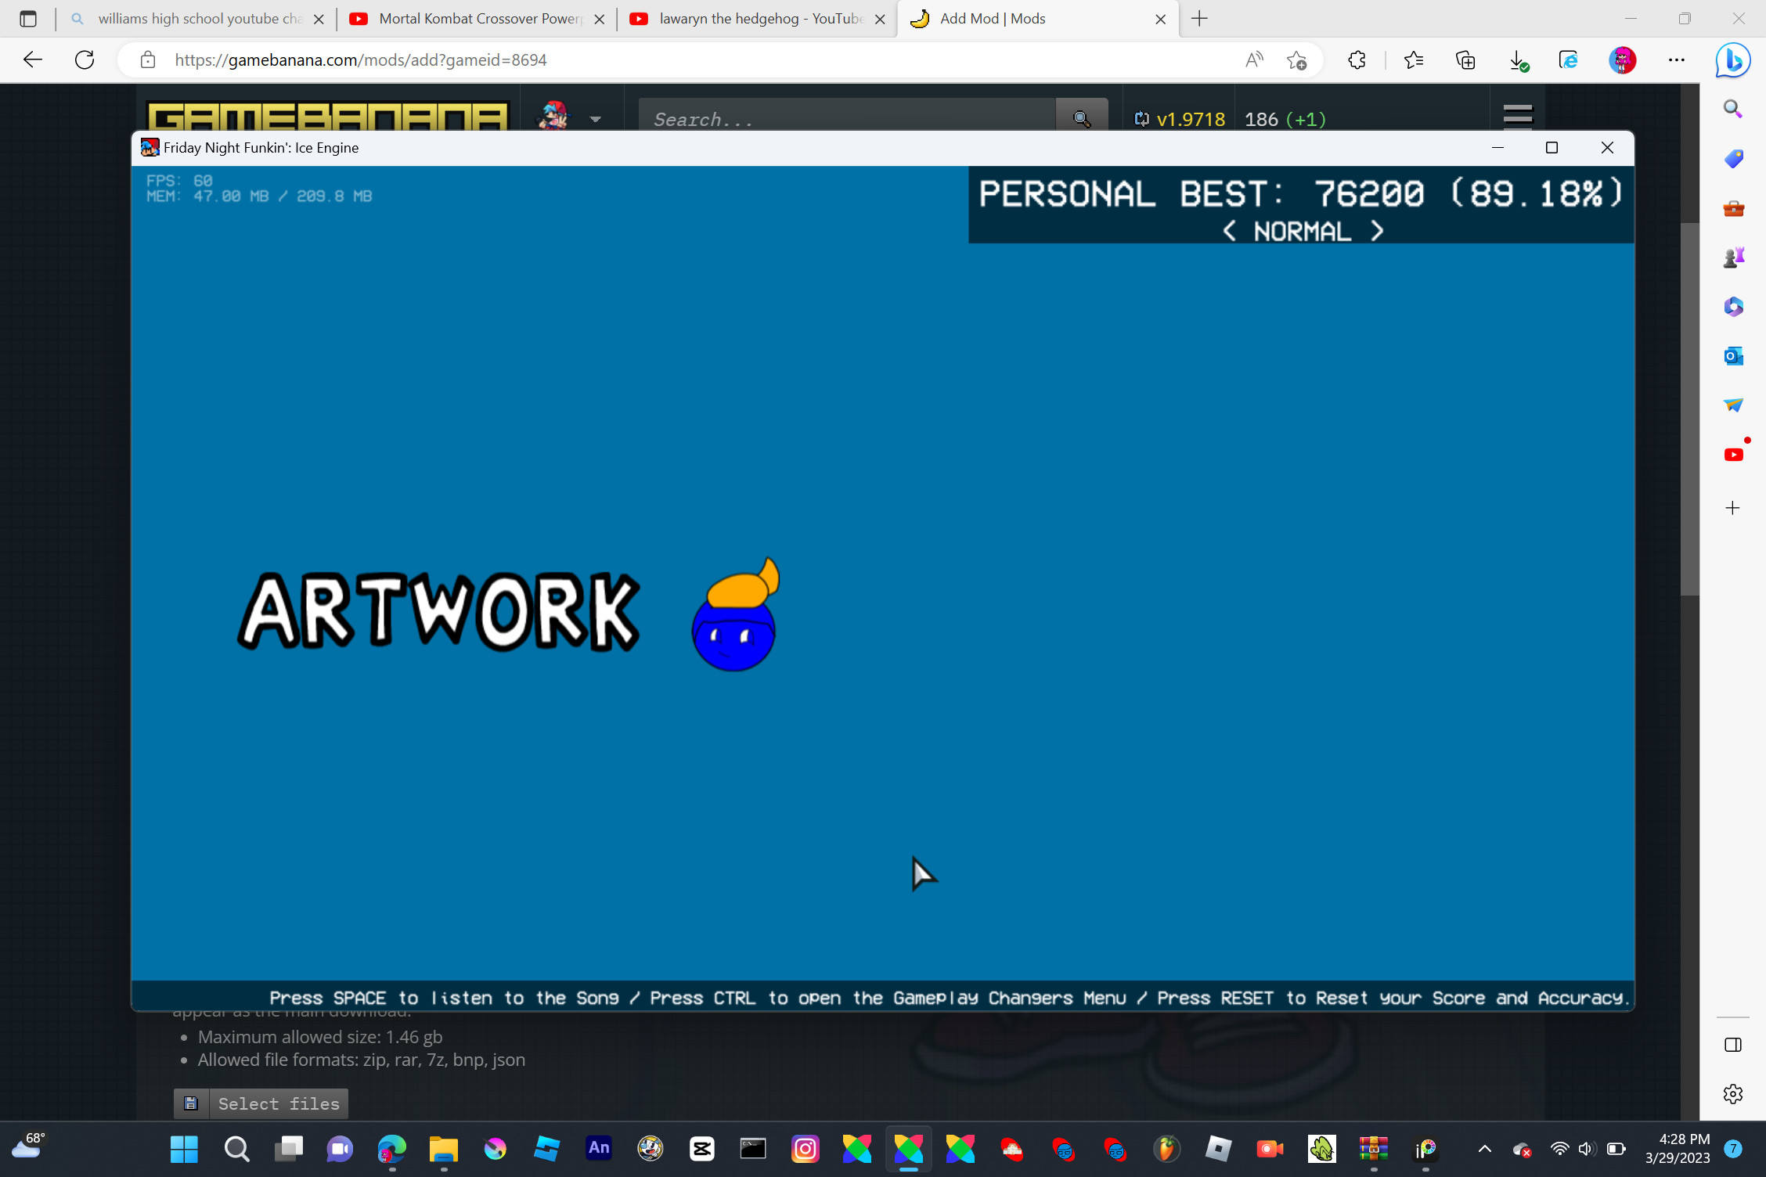This screenshot has height=1177, width=1766.
Task: Open the GameBanana hamburger menu
Action: tap(1517, 116)
